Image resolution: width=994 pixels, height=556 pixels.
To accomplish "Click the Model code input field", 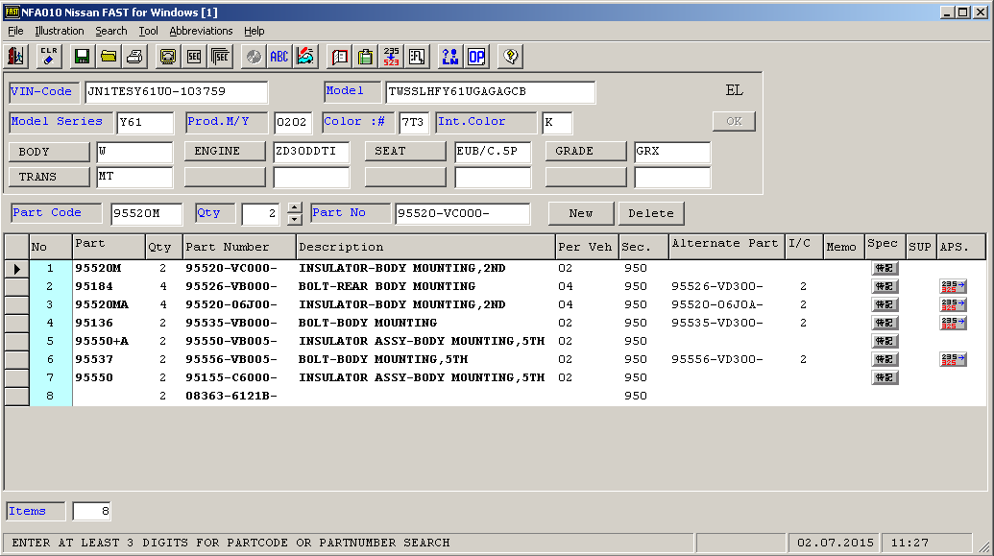I will [x=491, y=92].
